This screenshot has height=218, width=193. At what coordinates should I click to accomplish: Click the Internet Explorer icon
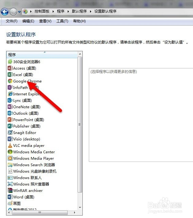tap(10, 94)
